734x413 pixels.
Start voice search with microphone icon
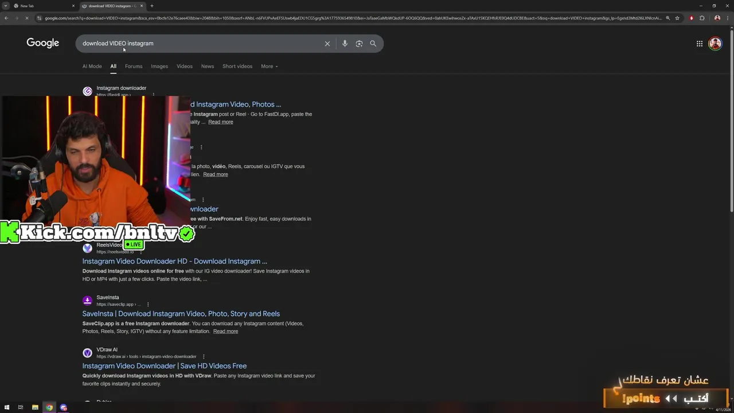[x=345, y=44]
